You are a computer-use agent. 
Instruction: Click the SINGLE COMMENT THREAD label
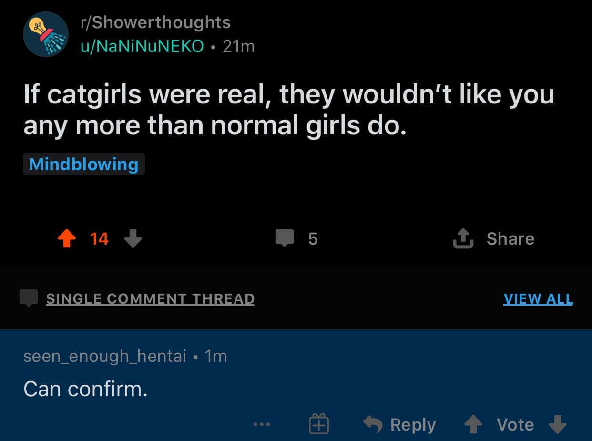pos(150,298)
